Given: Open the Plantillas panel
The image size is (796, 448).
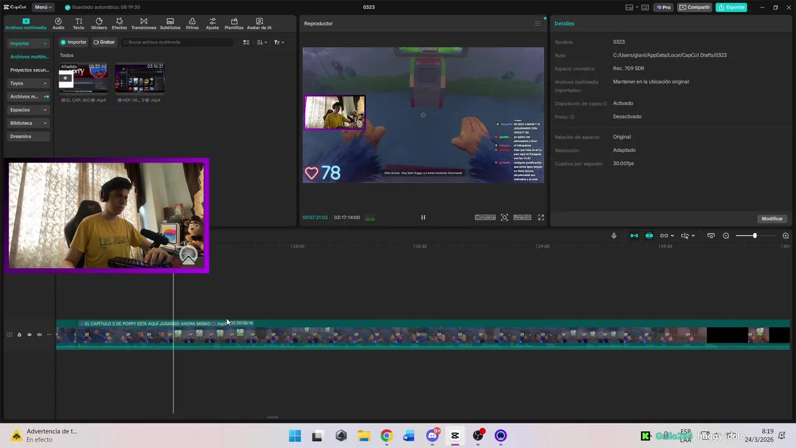Looking at the screenshot, I should 234,24.
